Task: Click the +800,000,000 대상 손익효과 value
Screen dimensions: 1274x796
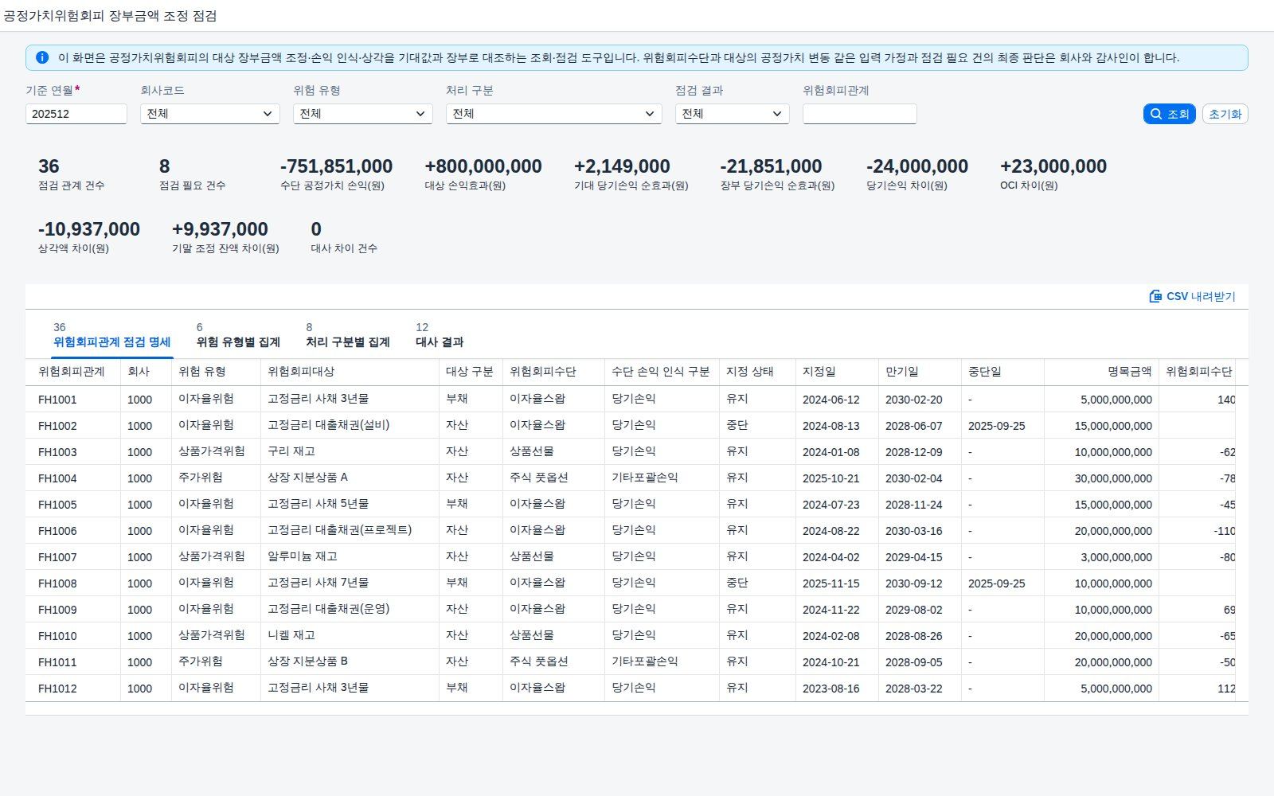Action: [483, 166]
